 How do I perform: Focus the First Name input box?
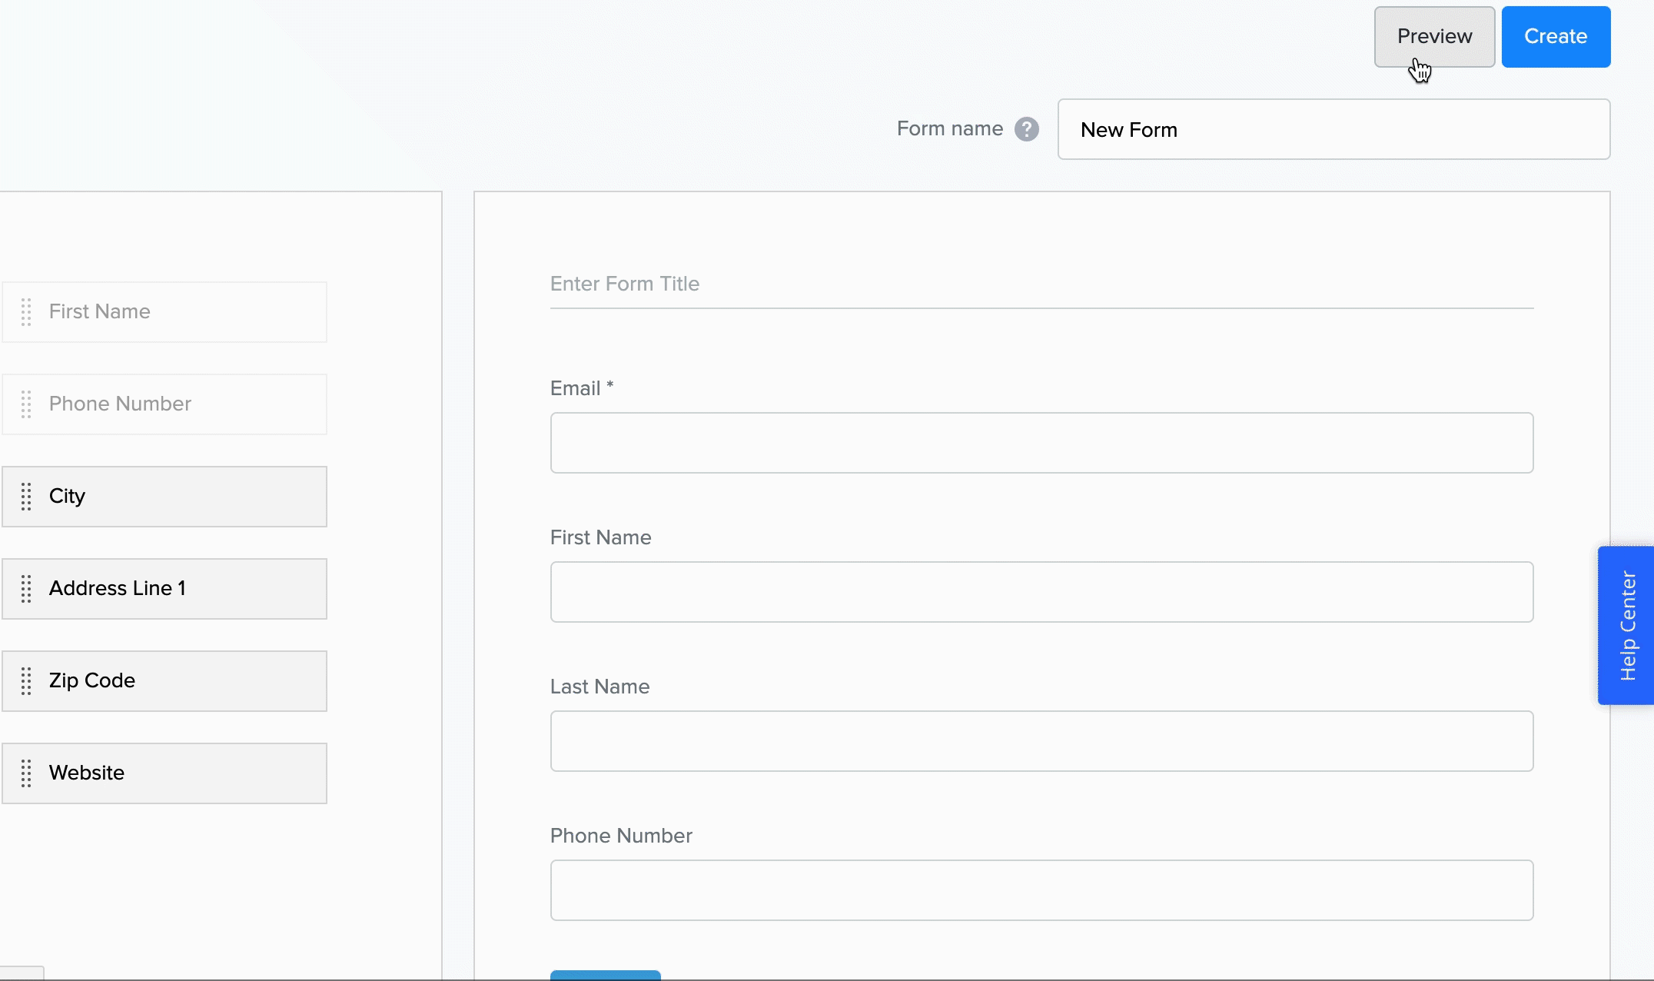1041,592
